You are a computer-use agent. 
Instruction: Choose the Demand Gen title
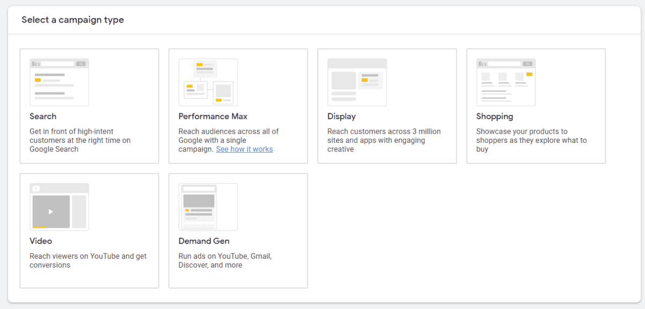coord(204,241)
